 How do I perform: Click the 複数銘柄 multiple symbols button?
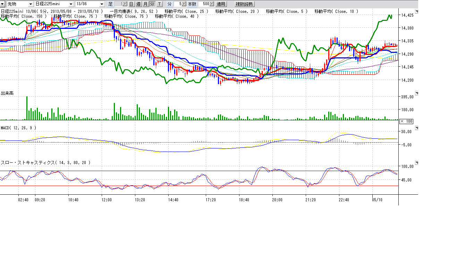[244, 4]
